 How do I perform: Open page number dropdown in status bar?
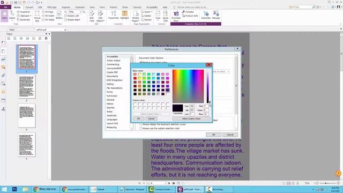pos(166,183)
